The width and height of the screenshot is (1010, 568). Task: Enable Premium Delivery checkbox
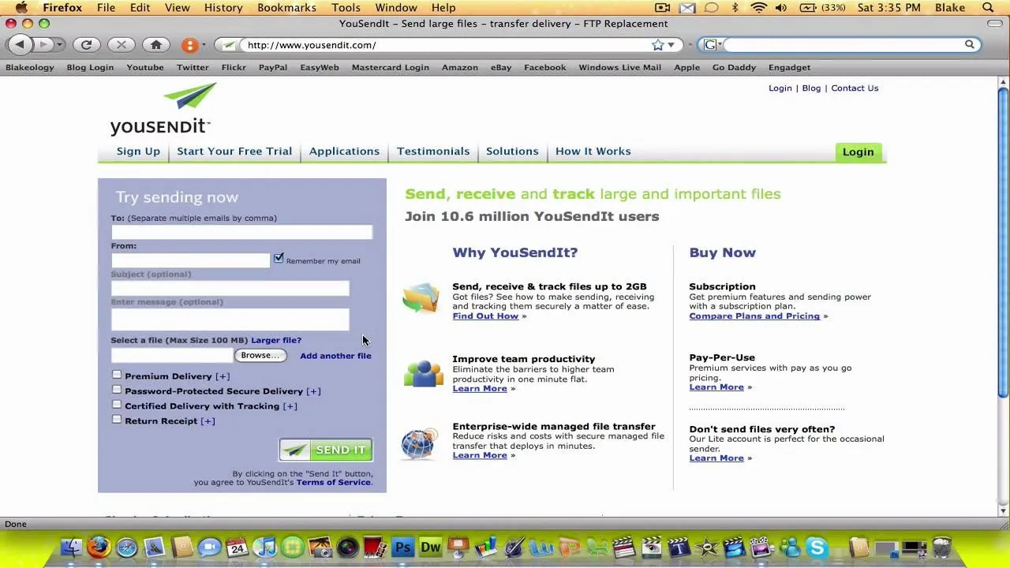tap(117, 375)
